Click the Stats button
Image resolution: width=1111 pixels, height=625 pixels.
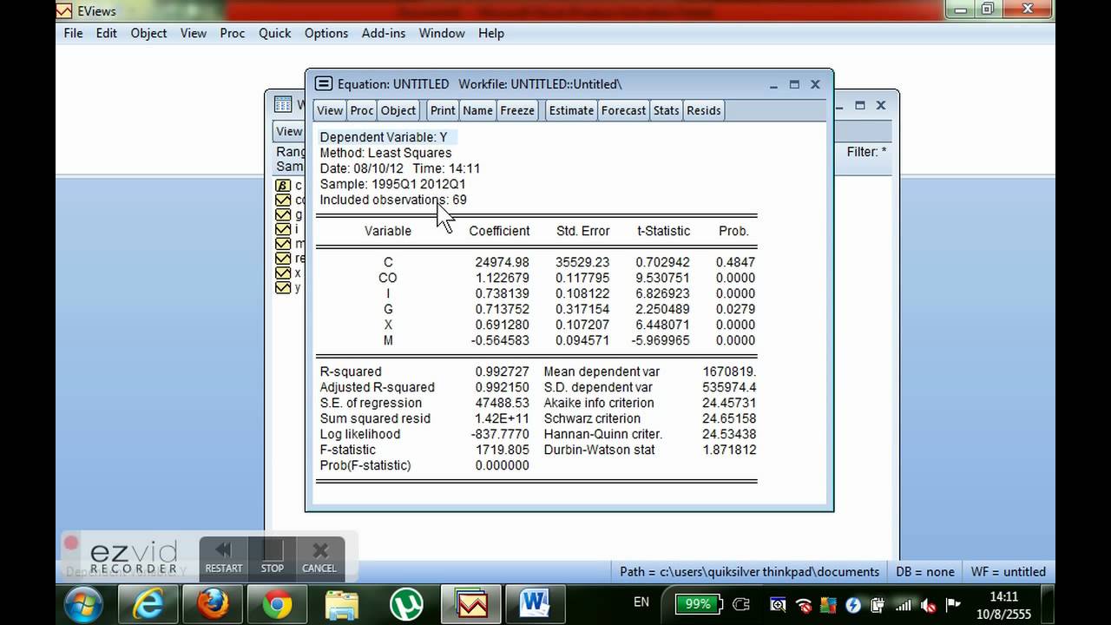click(667, 110)
